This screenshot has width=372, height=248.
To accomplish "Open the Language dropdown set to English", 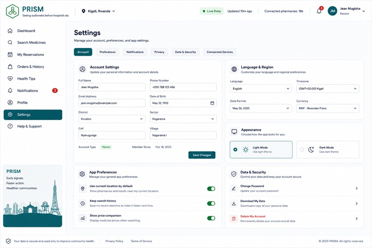I will tap(261, 89).
